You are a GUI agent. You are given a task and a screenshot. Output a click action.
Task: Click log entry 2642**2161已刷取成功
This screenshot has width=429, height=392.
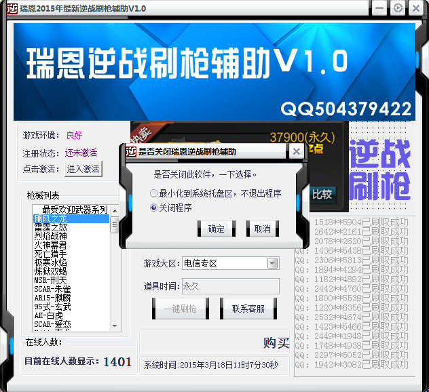click(x=361, y=232)
